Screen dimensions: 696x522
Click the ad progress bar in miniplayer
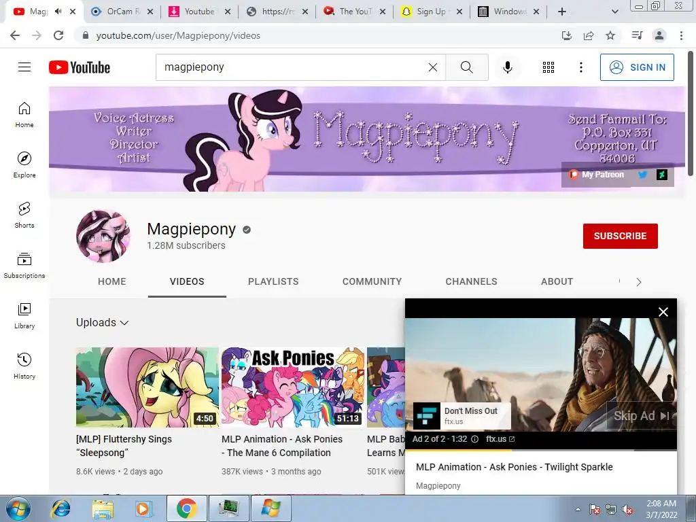540,450
